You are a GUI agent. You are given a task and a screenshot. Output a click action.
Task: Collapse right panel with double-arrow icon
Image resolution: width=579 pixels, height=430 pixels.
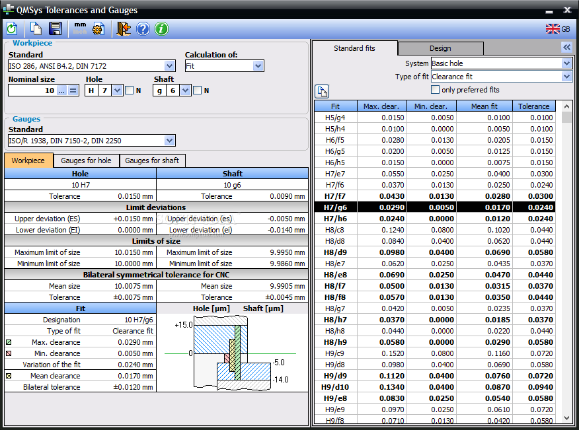click(566, 48)
